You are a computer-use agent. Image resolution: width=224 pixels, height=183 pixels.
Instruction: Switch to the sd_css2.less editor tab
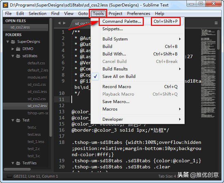pyautogui.click(x=81, y=23)
